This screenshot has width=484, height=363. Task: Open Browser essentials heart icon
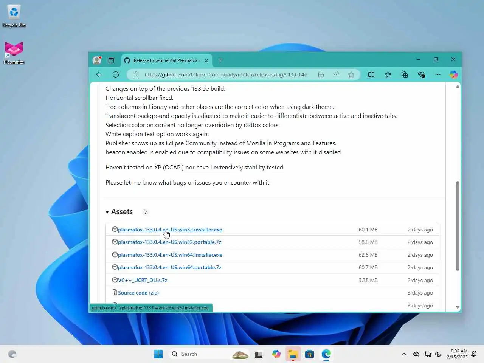[x=421, y=74]
